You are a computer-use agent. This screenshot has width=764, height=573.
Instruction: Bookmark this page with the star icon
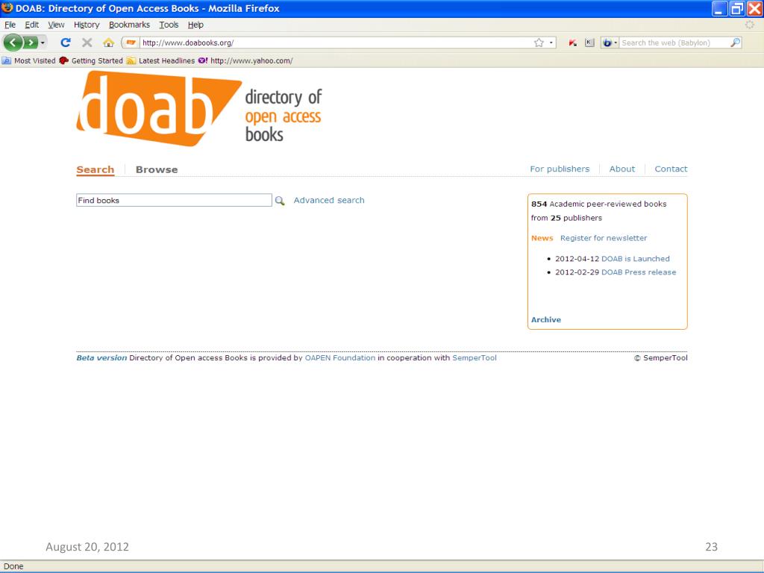pyautogui.click(x=539, y=43)
